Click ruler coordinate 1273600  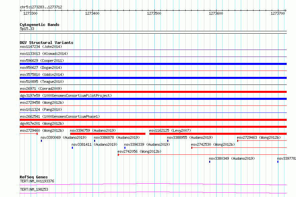tap(216, 13)
